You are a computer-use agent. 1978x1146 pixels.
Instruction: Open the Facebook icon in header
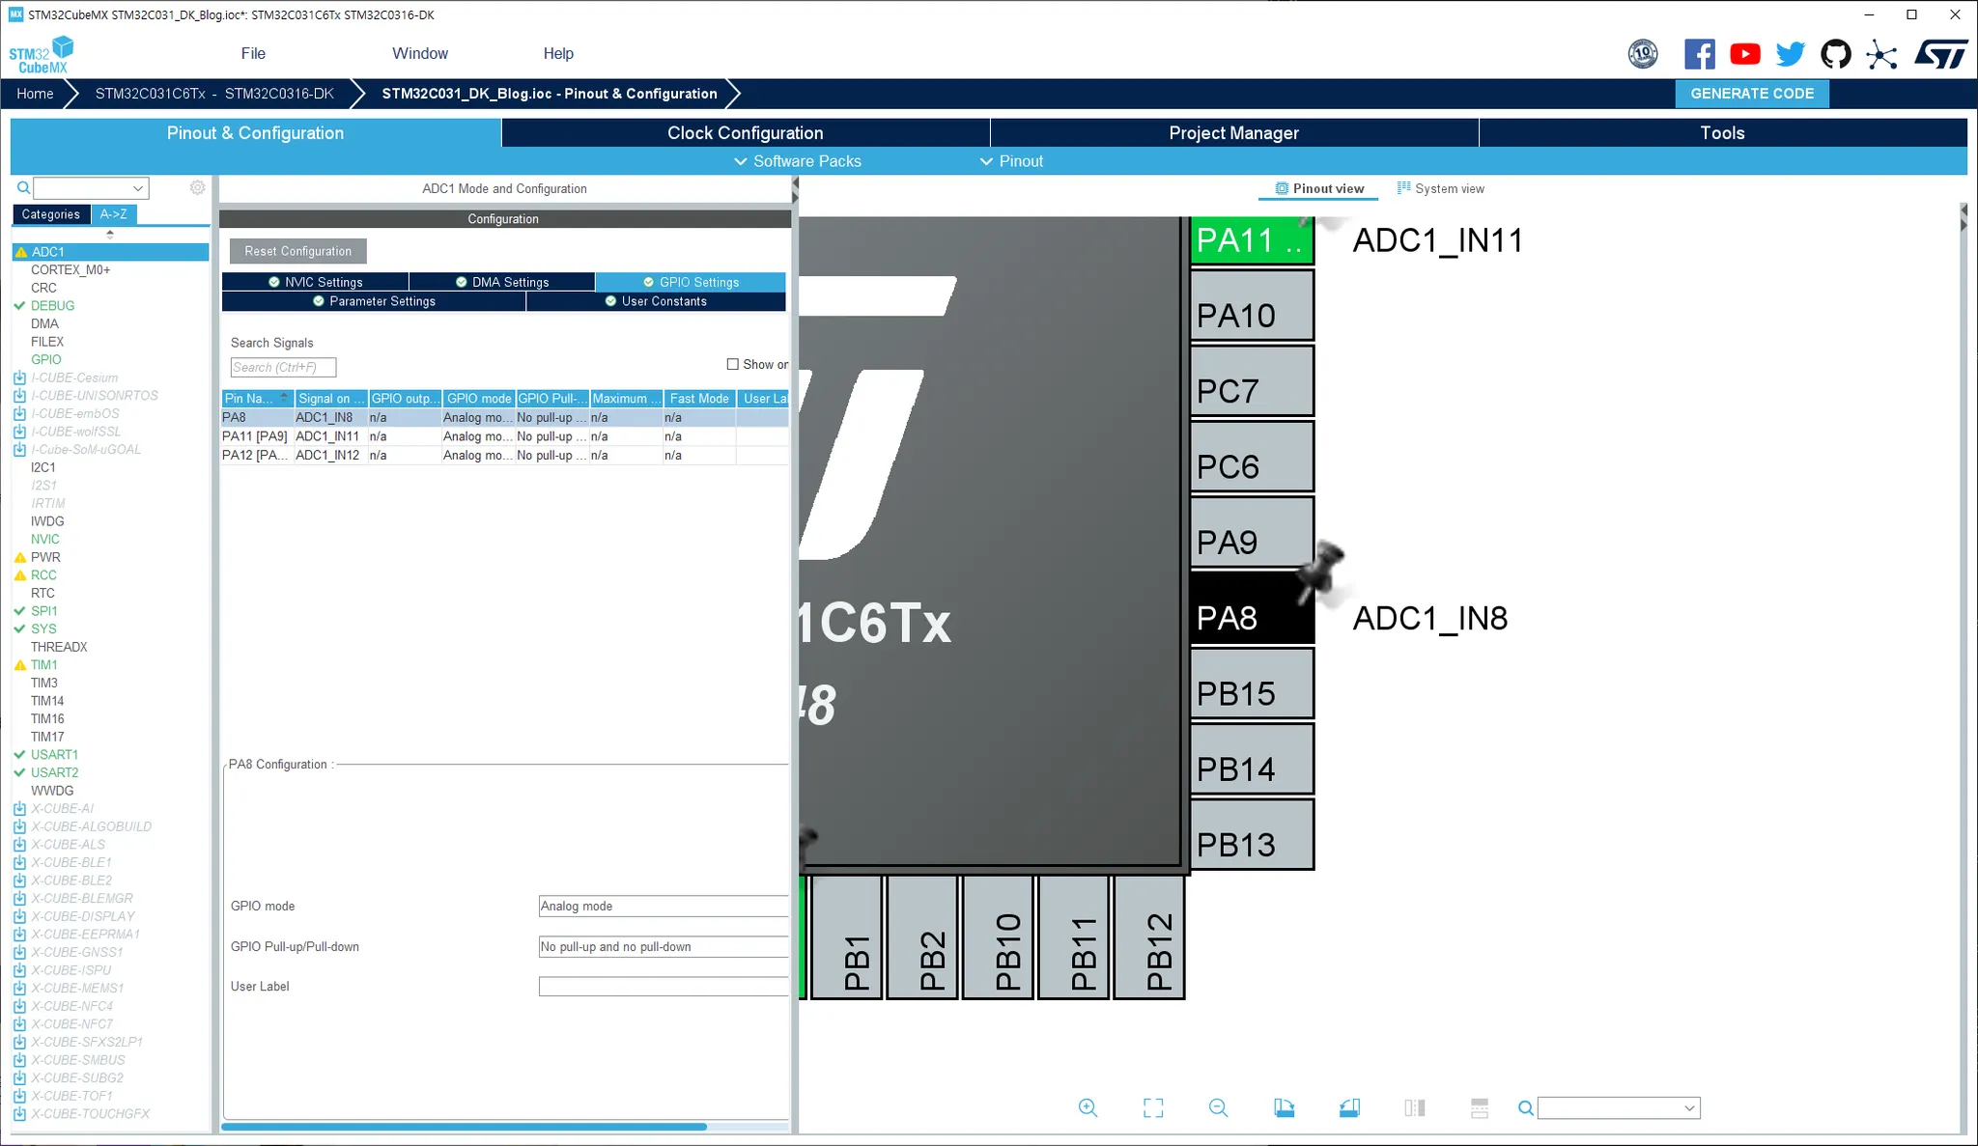[1699, 54]
